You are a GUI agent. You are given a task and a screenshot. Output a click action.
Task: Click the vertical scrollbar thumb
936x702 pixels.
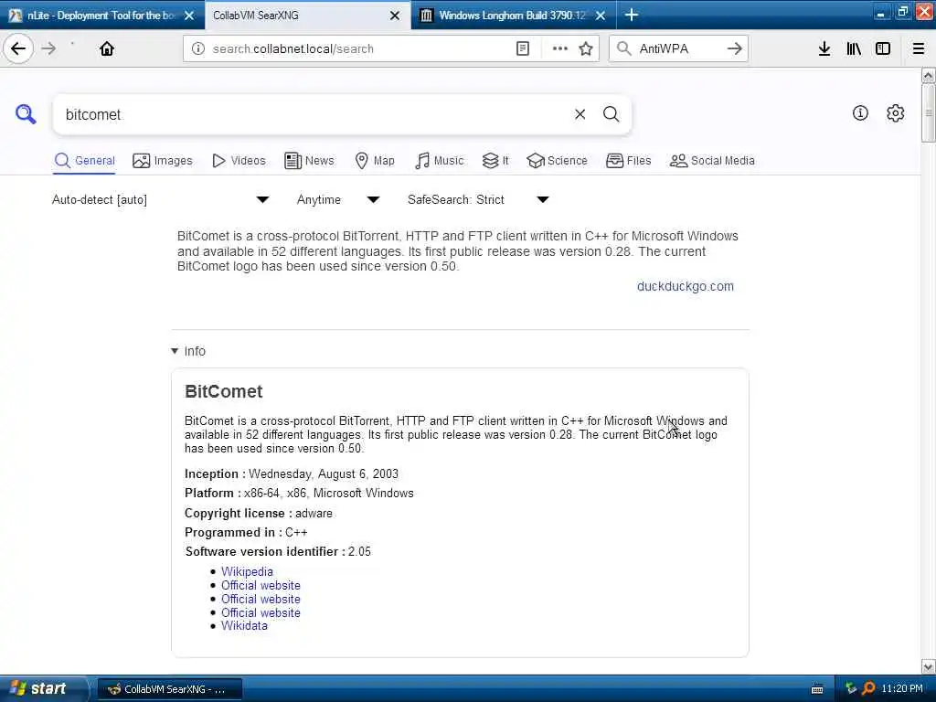[x=928, y=112]
